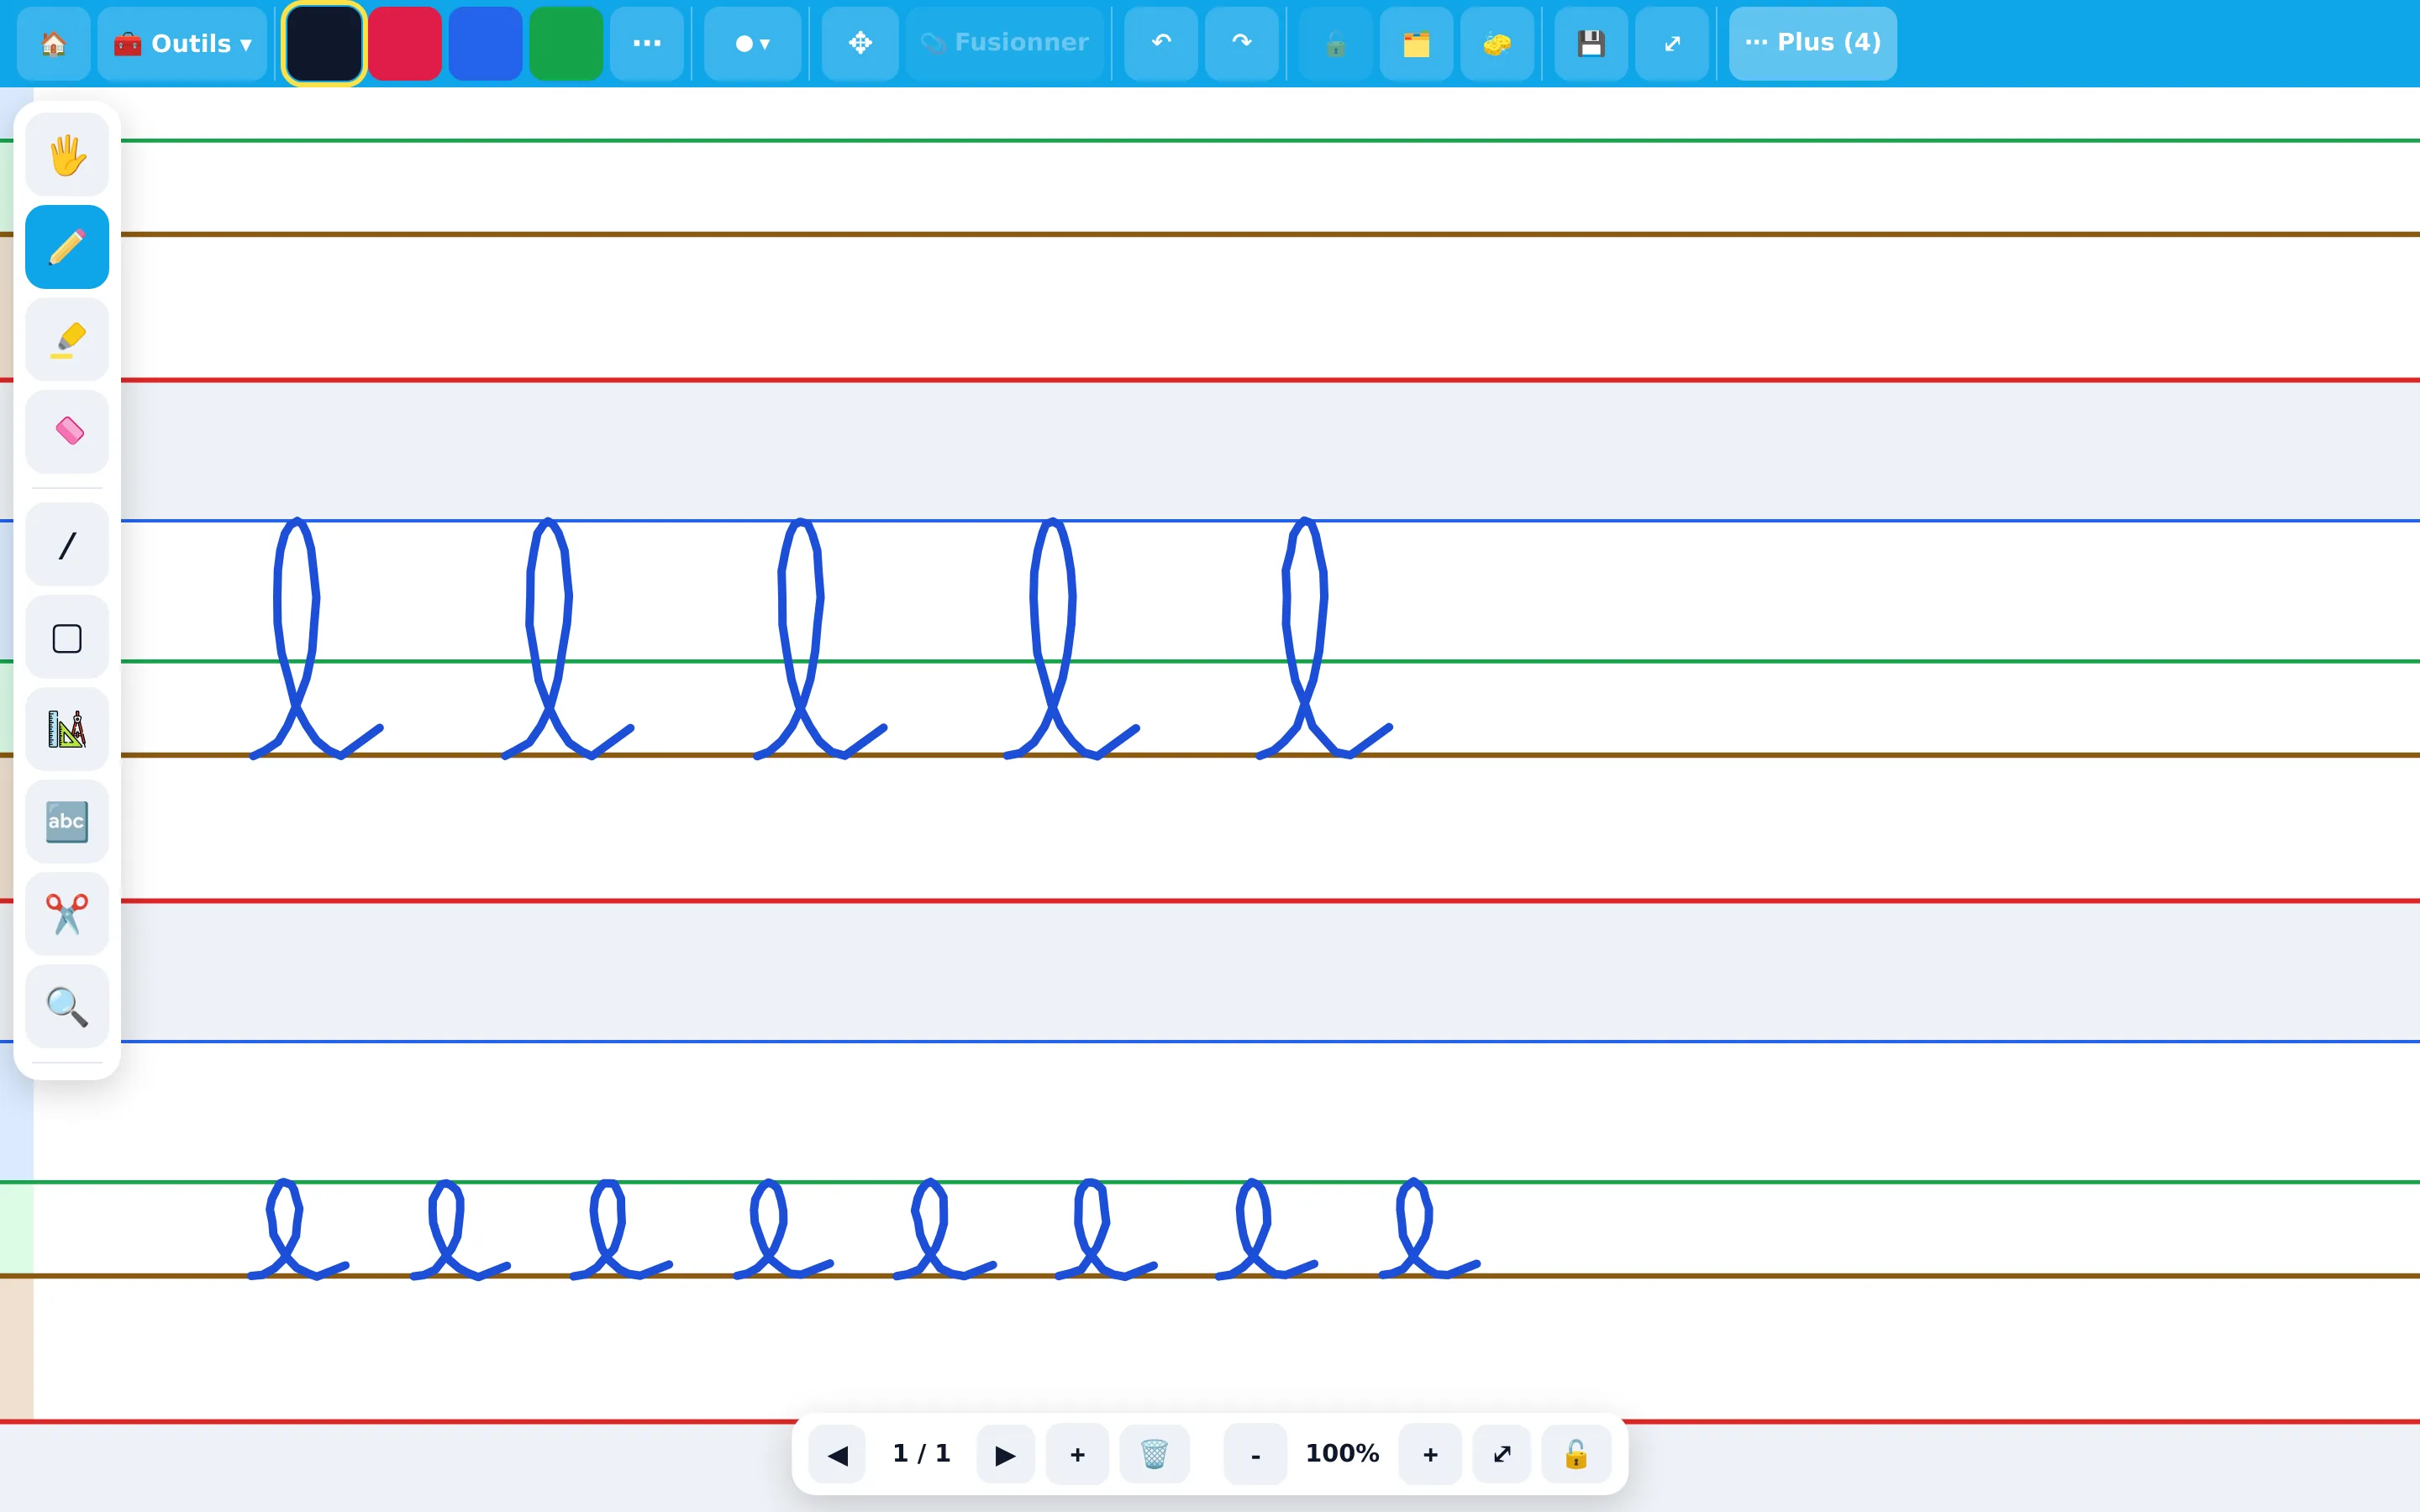The width and height of the screenshot is (2420, 1512).
Task: Select the dark navy color swatch
Action: tap(324, 43)
